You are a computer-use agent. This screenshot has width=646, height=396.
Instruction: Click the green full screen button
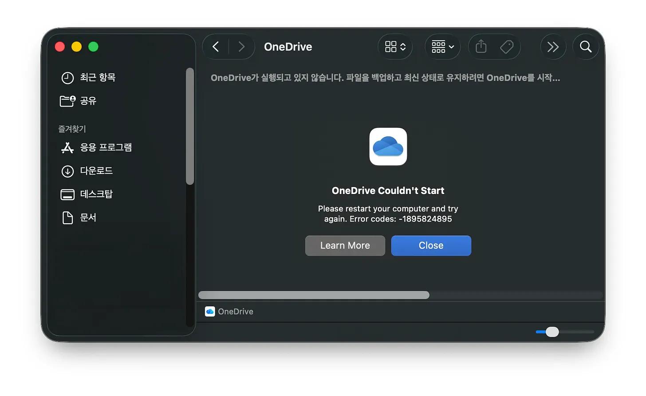[94, 47]
